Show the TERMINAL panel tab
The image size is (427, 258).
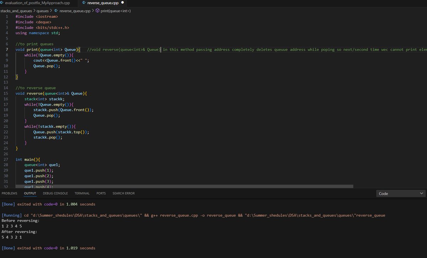coord(82,193)
